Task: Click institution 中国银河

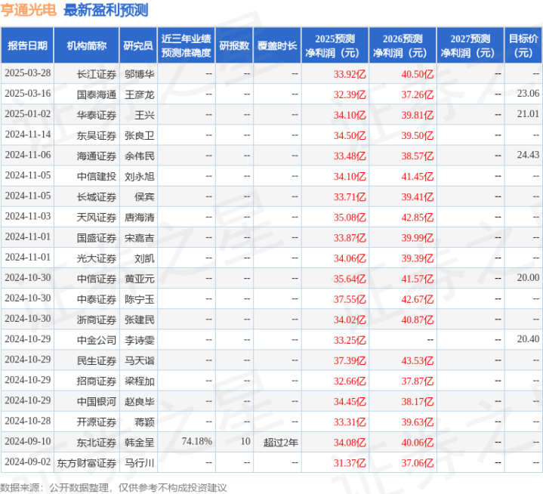Action: pyautogui.click(x=96, y=402)
